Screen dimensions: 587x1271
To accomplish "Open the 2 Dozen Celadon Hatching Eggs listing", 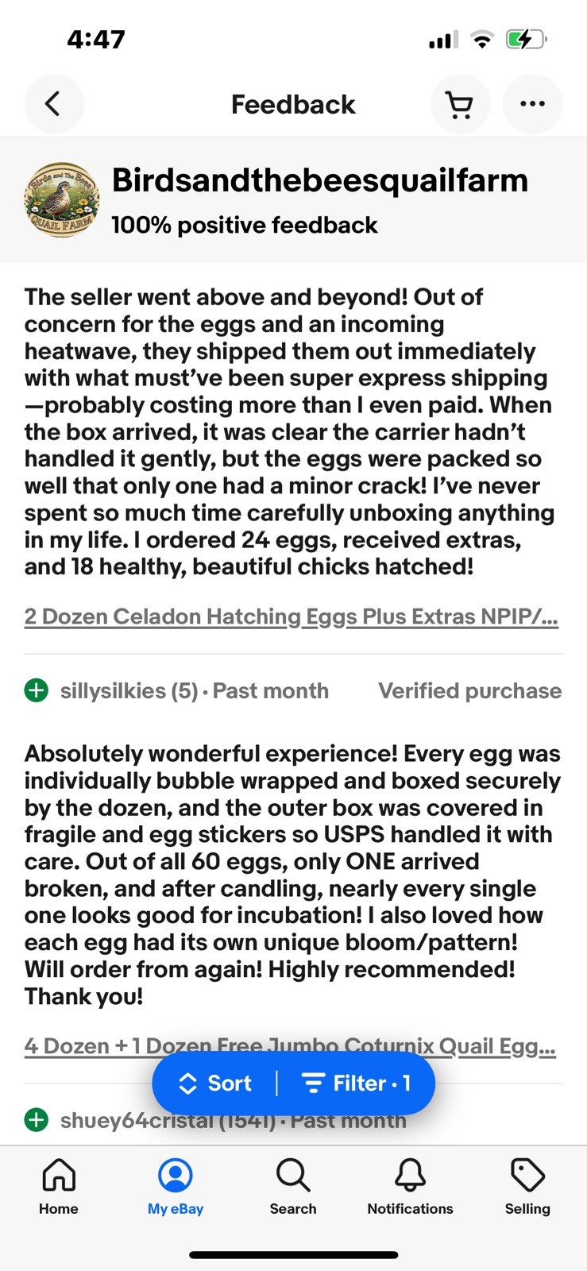I will tap(291, 616).
